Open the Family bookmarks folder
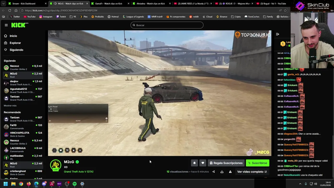This screenshot has height=188, width=334. [x=268, y=17]
